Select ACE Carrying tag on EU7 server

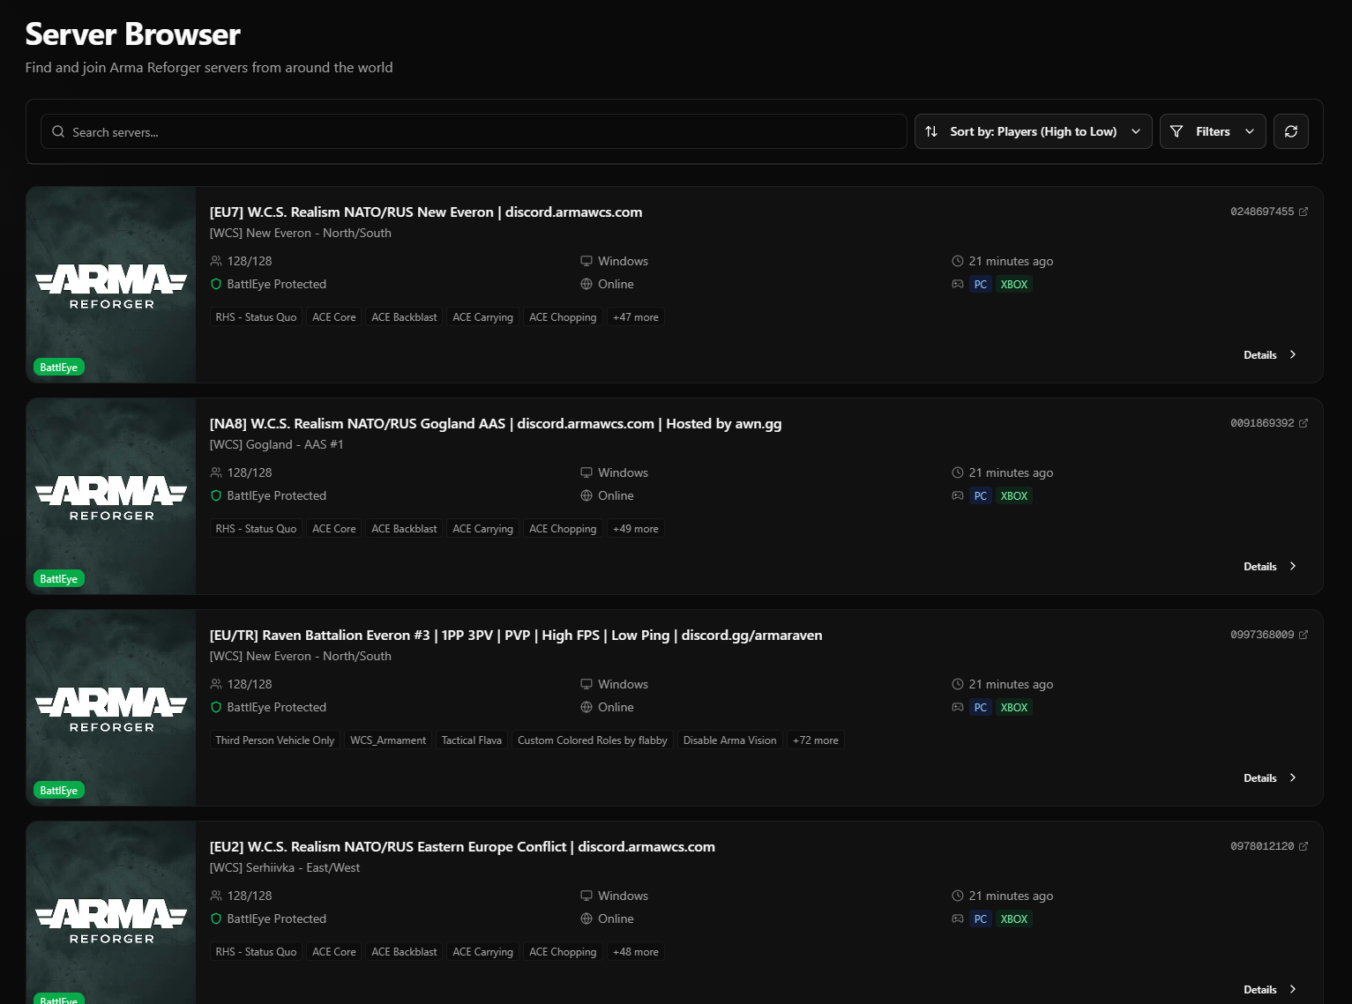[x=482, y=317]
